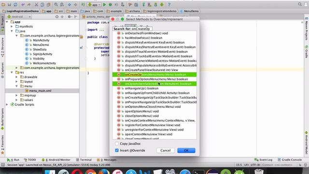The height and width of the screenshot is (174, 309).
Task: Expand the manifests folder
Action: click(x=12, y=27)
